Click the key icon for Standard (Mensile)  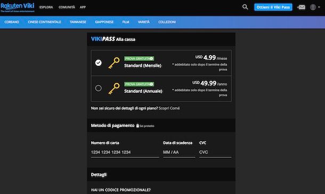point(114,63)
